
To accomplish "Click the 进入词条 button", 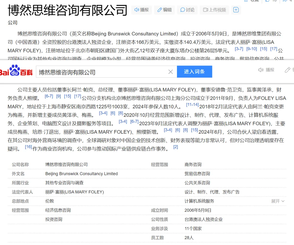I will pos(194,72).
